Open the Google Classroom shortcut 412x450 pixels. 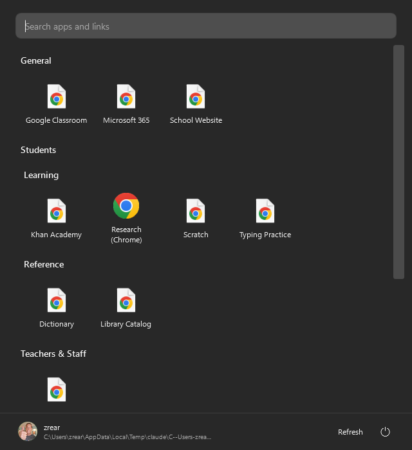(56, 104)
